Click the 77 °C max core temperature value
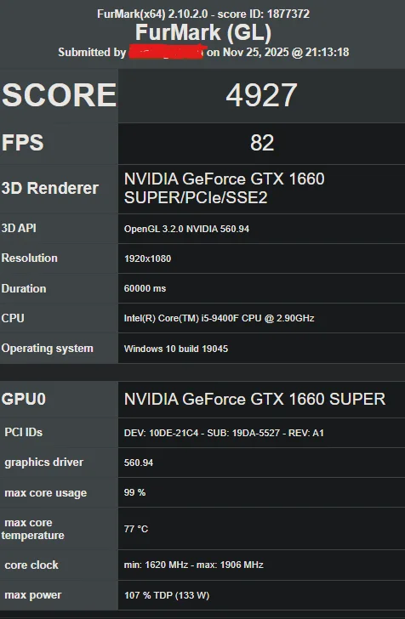The height and width of the screenshot is (619, 405). pos(135,529)
